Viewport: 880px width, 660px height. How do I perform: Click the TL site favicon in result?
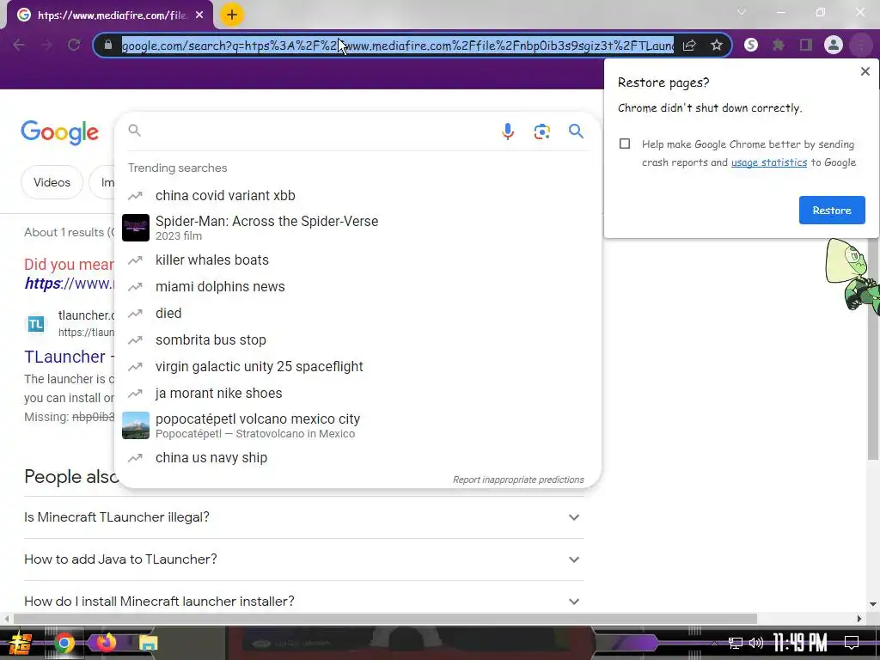36,324
